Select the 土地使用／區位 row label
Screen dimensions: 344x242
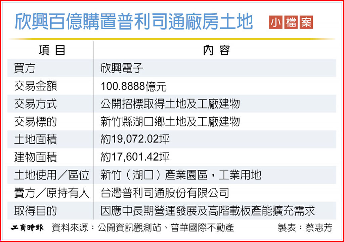[51, 175]
